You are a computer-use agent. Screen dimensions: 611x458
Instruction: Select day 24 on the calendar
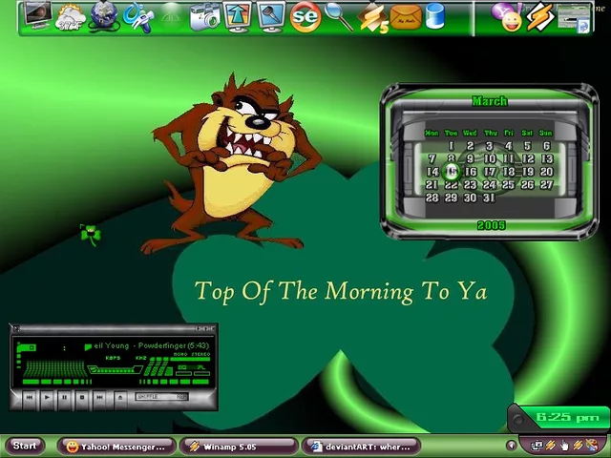(490, 184)
